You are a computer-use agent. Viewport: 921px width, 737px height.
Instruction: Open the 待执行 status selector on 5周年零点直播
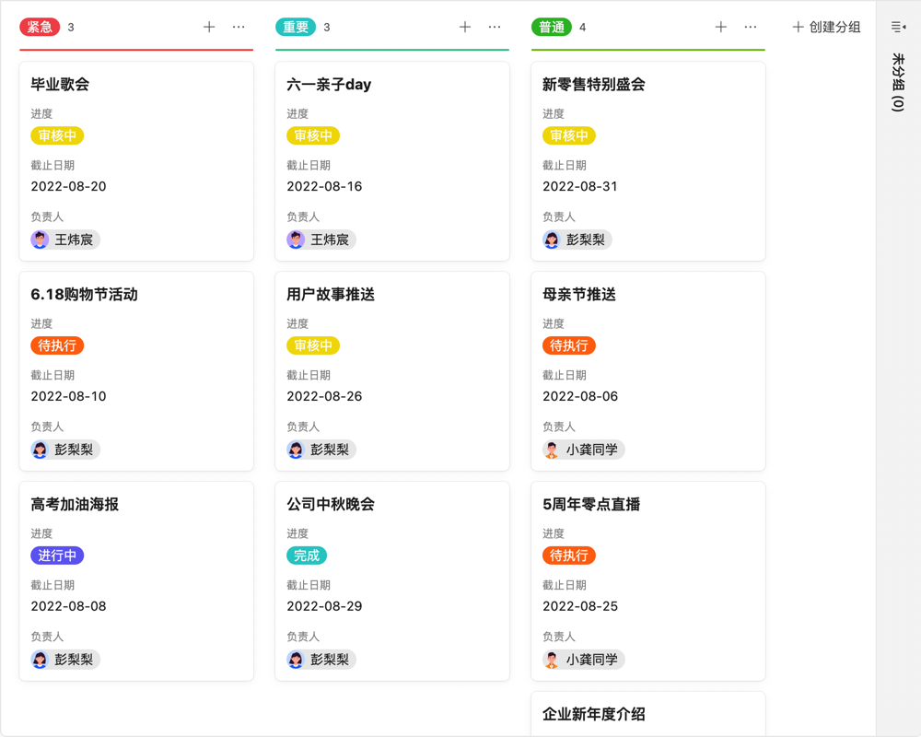(x=568, y=556)
